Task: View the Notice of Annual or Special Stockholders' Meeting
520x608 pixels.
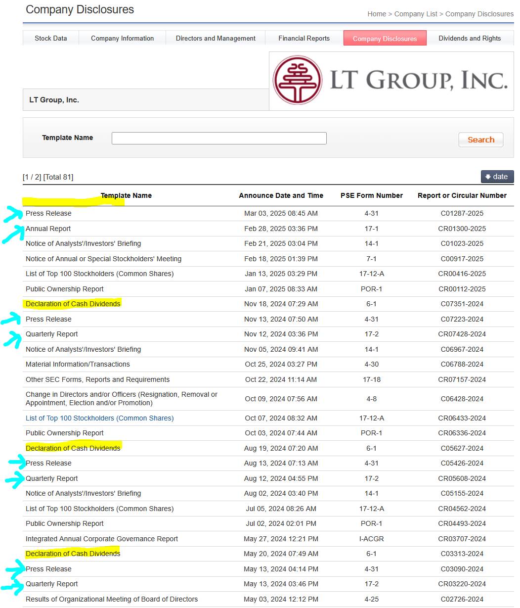Action: (103, 259)
